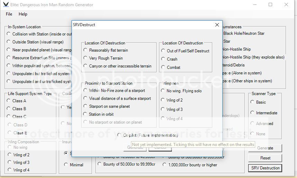Click the application eagle icon in title bar
297x178 pixels.
[6, 4]
